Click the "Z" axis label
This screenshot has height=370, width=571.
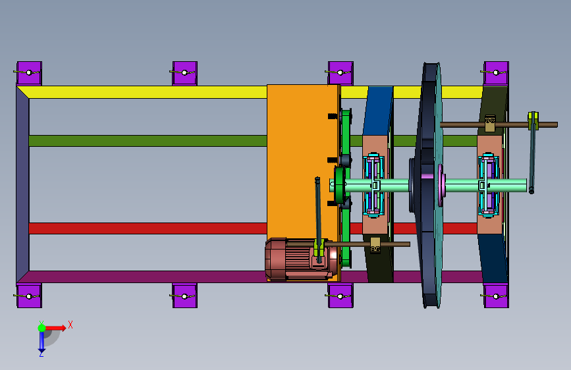click(41, 354)
